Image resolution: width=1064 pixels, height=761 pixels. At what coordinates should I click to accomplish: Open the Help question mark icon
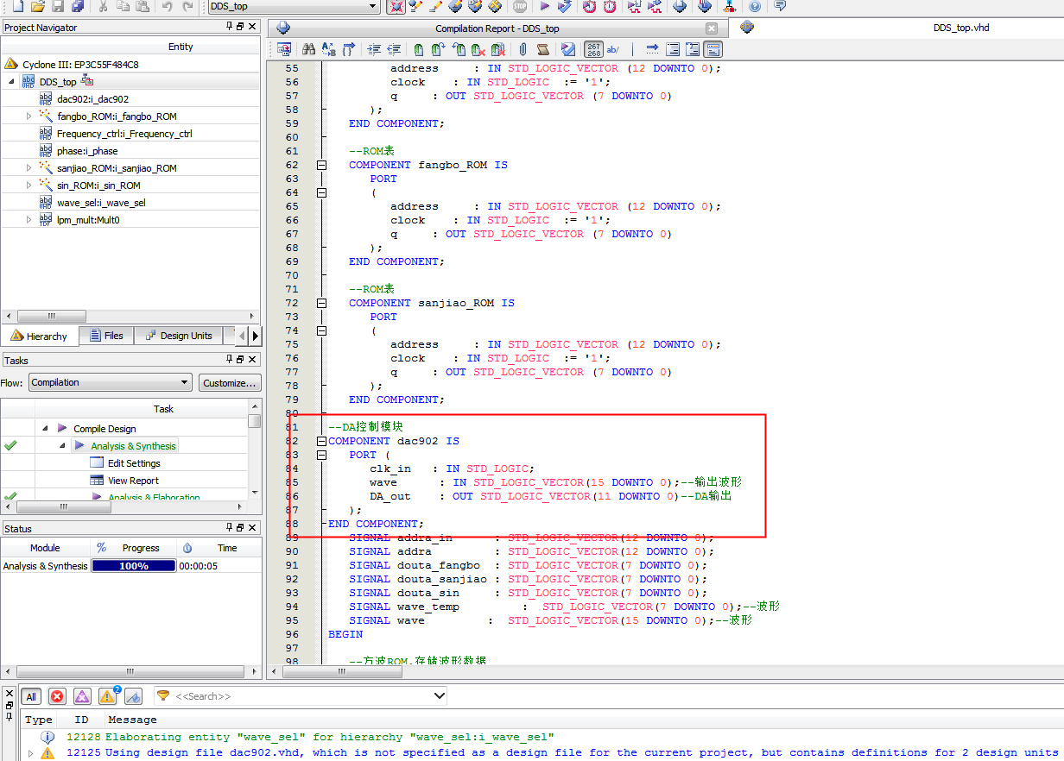[x=755, y=6]
